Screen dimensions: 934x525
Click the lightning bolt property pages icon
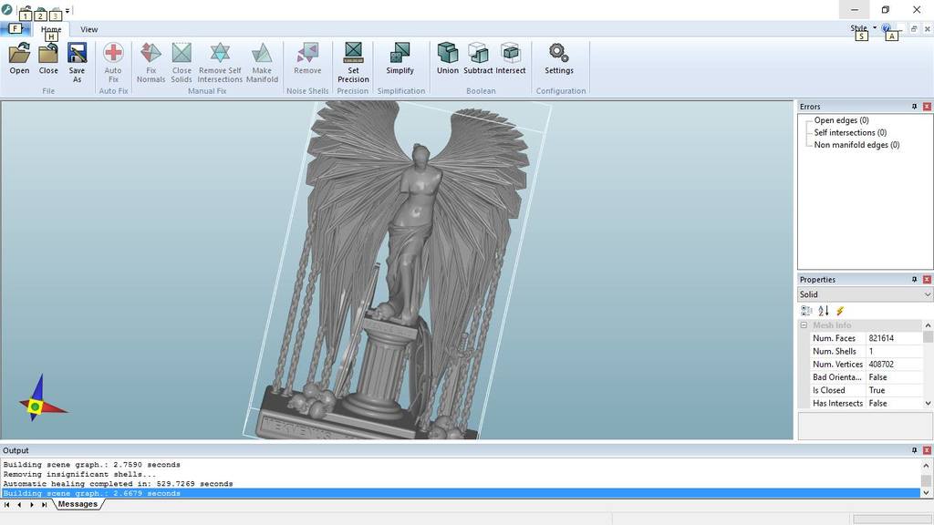click(x=840, y=311)
